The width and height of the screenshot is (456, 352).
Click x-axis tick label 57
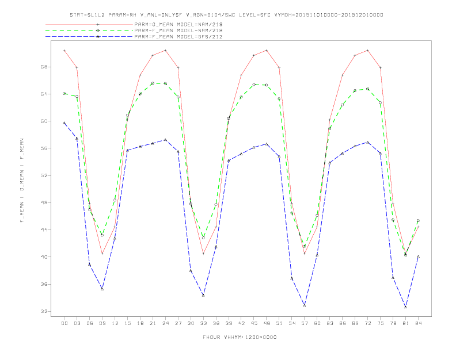point(305,323)
